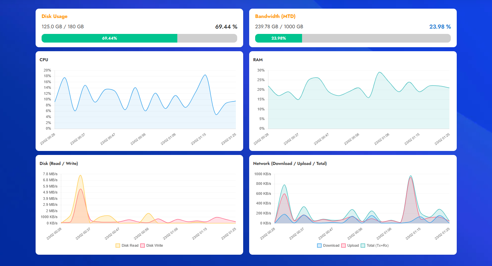
Task: Click the green 69.44% disk progress bar fill
Action: click(x=109, y=38)
